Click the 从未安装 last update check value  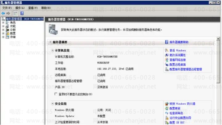pos(102,122)
